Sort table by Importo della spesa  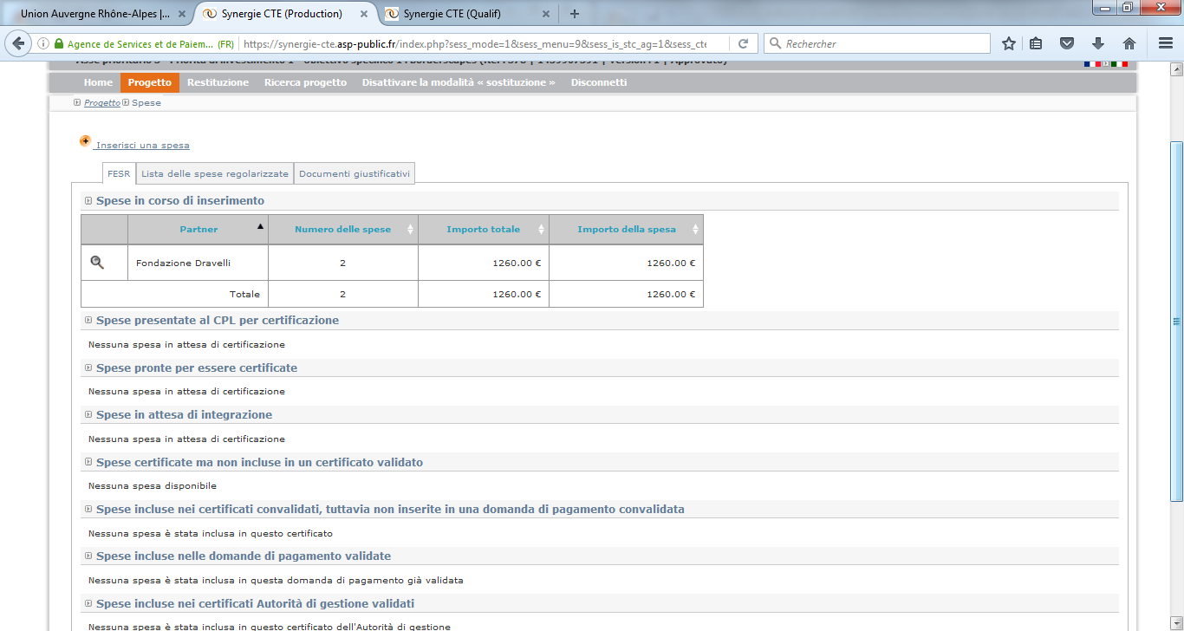pos(626,230)
